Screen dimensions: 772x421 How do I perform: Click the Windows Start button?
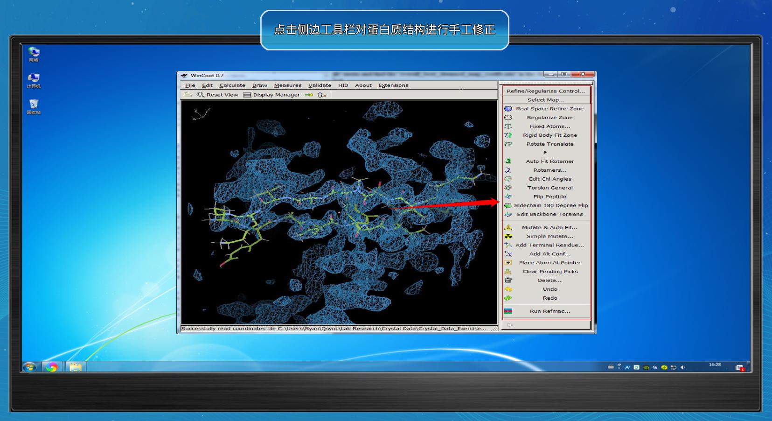(x=30, y=367)
